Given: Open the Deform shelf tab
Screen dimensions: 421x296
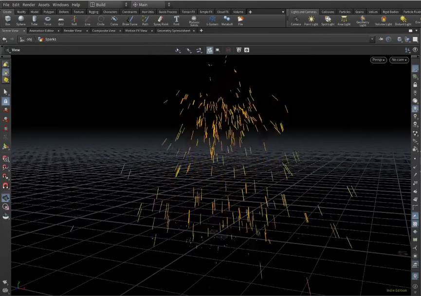Looking at the screenshot, I should (64, 12).
